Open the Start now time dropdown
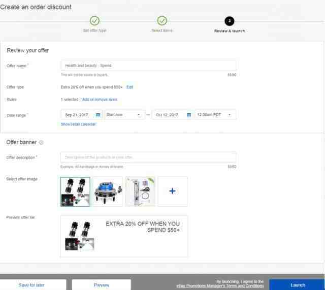325x290 pixels. [124, 115]
